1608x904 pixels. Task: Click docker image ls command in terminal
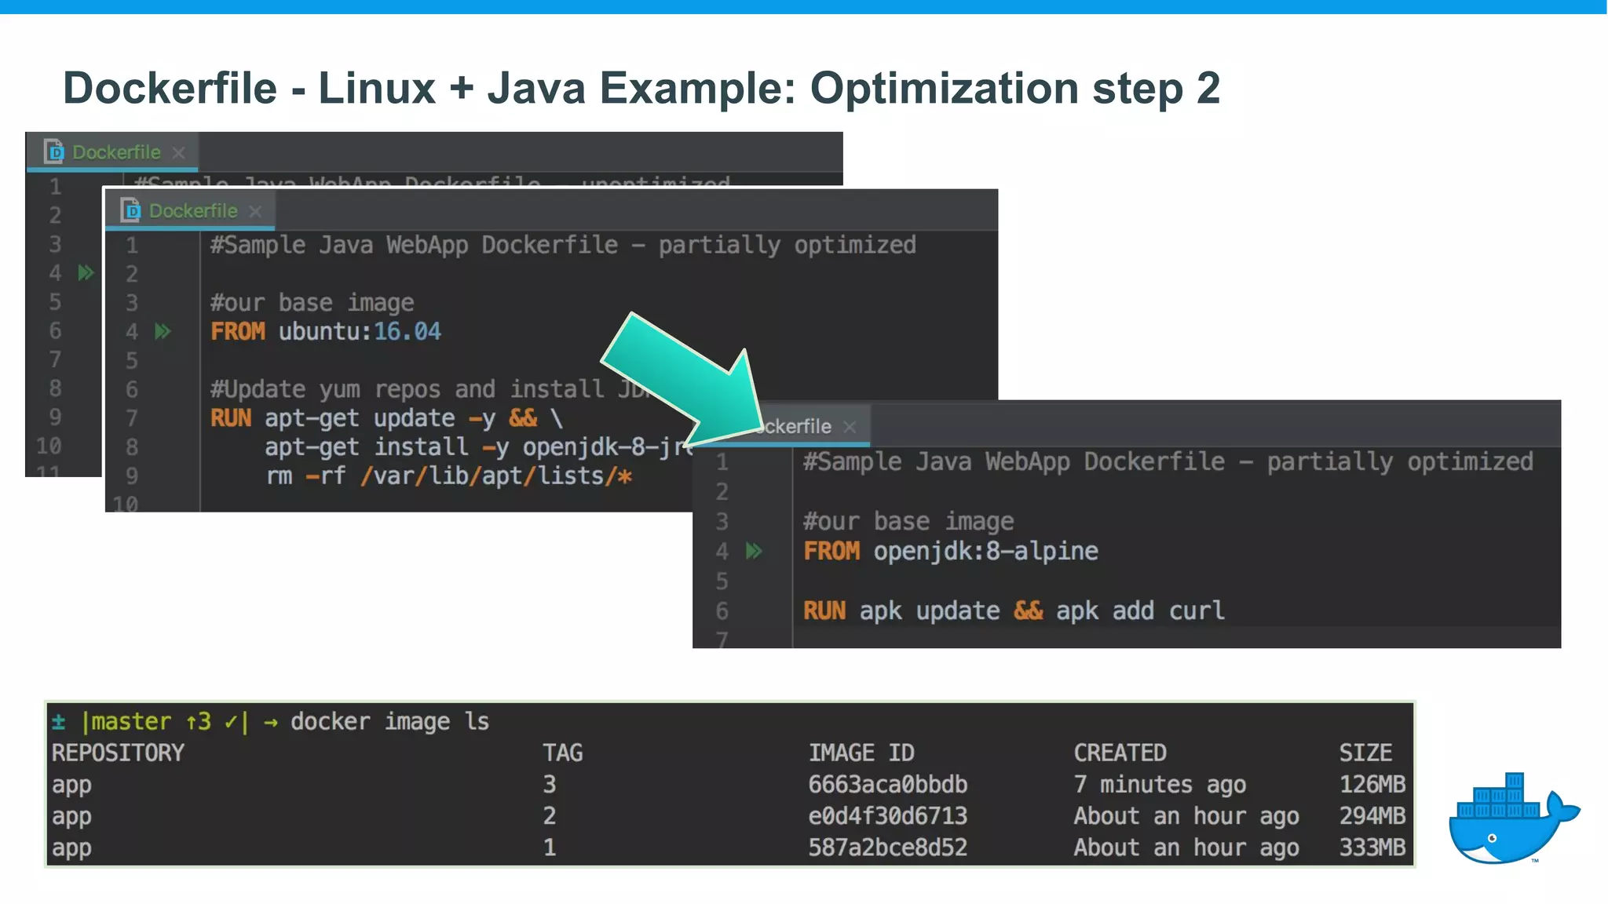[x=389, y=721]
